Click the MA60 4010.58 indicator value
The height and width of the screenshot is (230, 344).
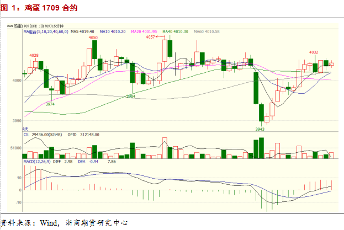[x=207, y=32]
